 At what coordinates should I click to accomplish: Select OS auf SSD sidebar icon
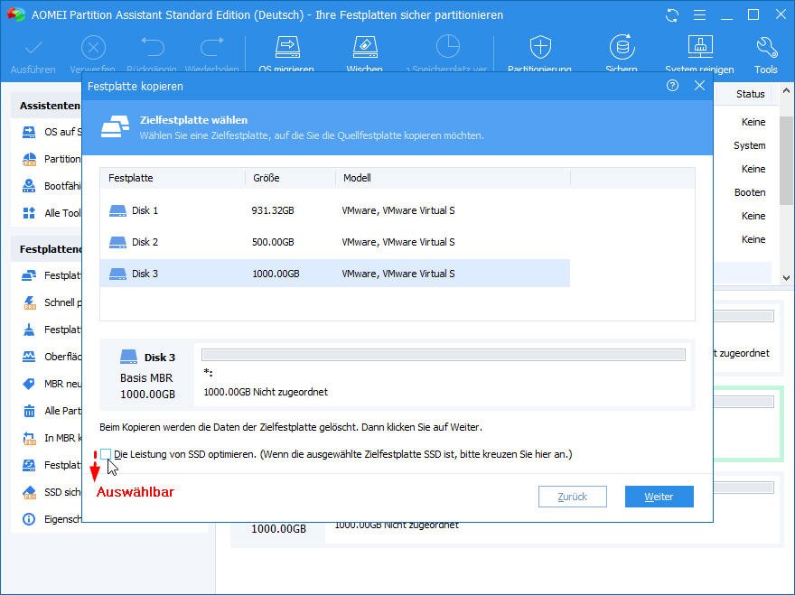tap(29, 133)
